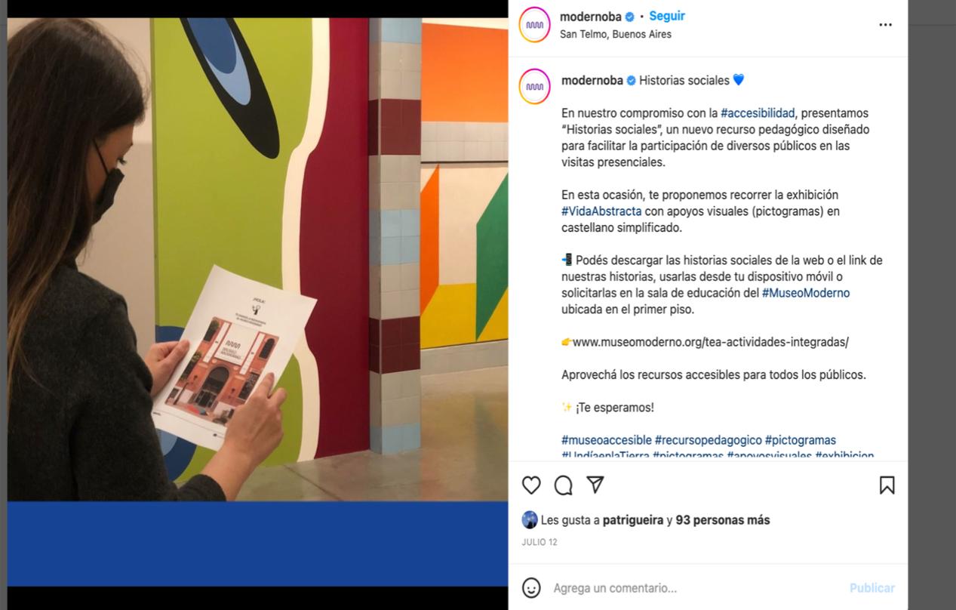
Task: Open the emoji picker smiley icon
Action: 531,587
